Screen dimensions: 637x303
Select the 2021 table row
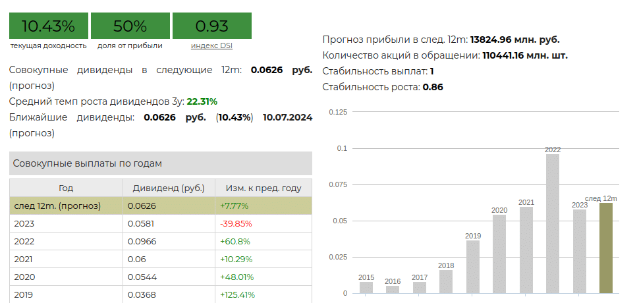[x=66, y=259]
